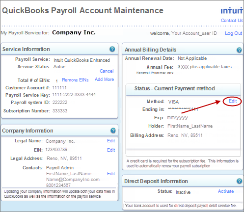Select the Customer Account number 111111
Image resolution: width=244 pixels, height=212 pixels.
click(x=59, y=88)
